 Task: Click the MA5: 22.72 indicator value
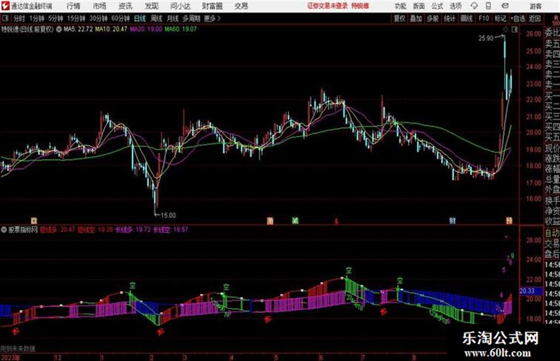click(x=78, y=29)
